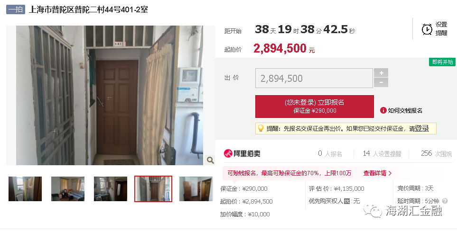The height and width of the screenshot is (231, 457).
Task: Increase bid with the plus button
Action: point(381,72)
